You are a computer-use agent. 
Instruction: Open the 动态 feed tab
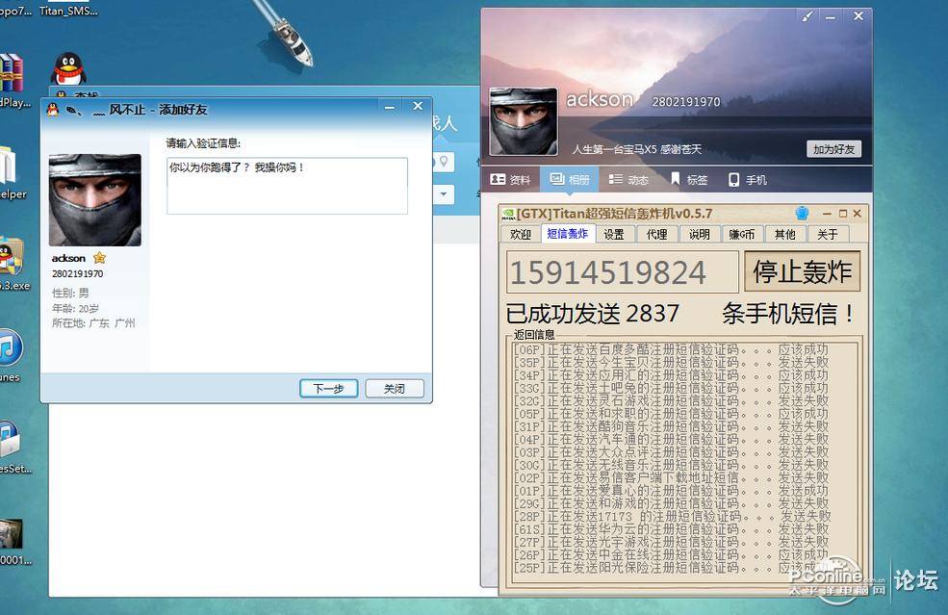click(628, 180)
